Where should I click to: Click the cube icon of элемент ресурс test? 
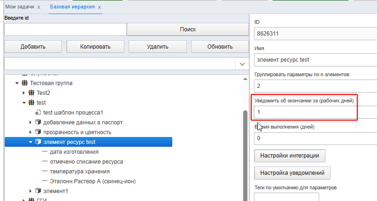[38, 142]
